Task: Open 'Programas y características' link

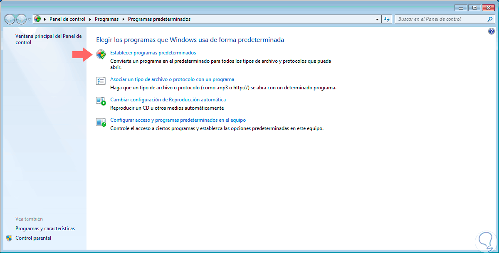Action: coord(45,228)
